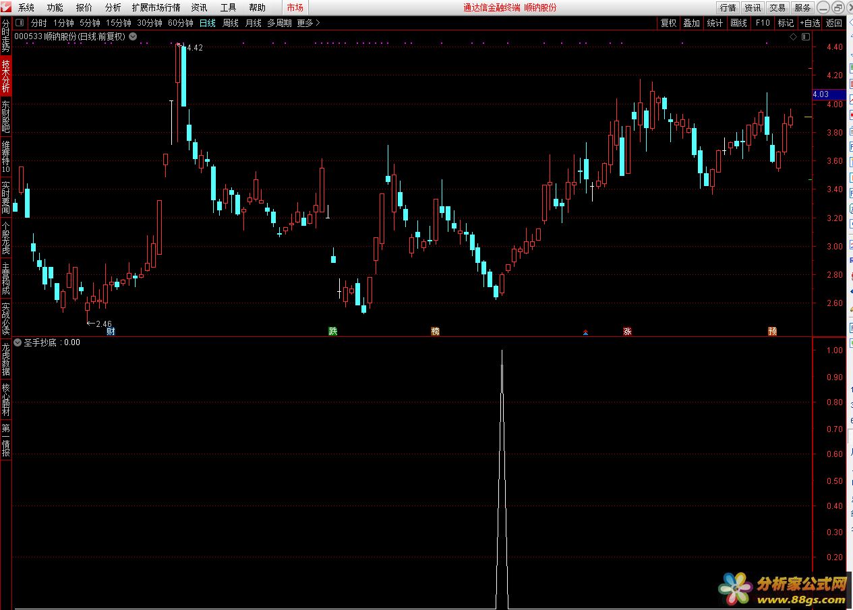The image size is (853, 610).
Task: Click the small red-blue arrow marker near 涨
Action: point(585,332)
